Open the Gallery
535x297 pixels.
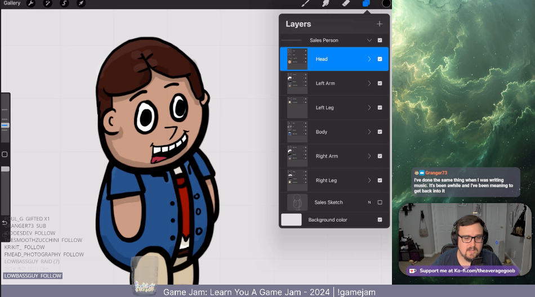pos(12,3)
